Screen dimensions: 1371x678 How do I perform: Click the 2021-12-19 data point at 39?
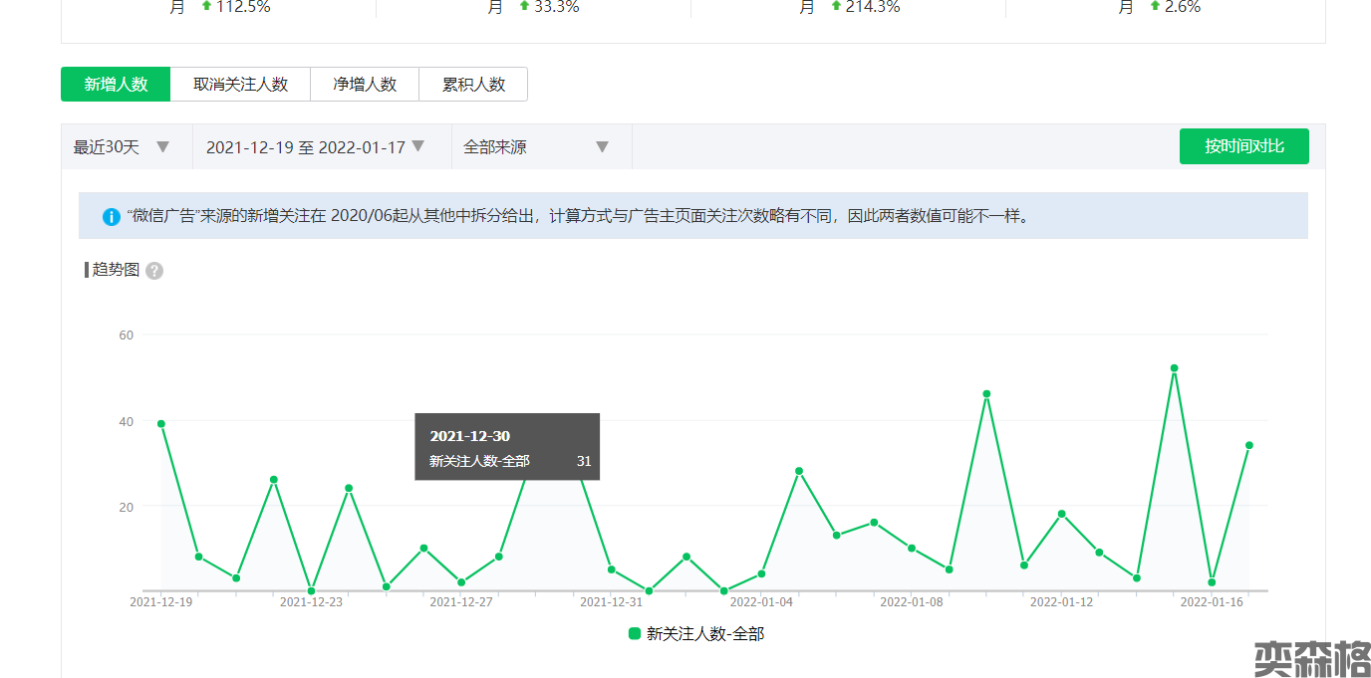click(161, 424)
